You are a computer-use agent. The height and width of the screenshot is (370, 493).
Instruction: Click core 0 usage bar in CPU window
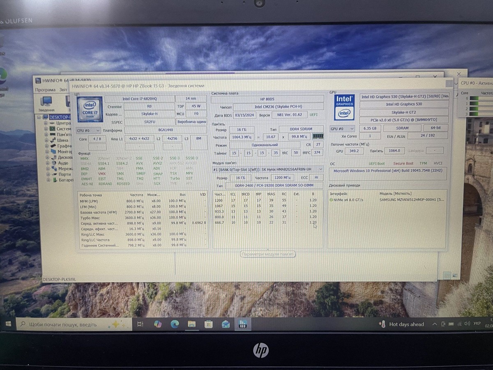[x=481, y=98]
